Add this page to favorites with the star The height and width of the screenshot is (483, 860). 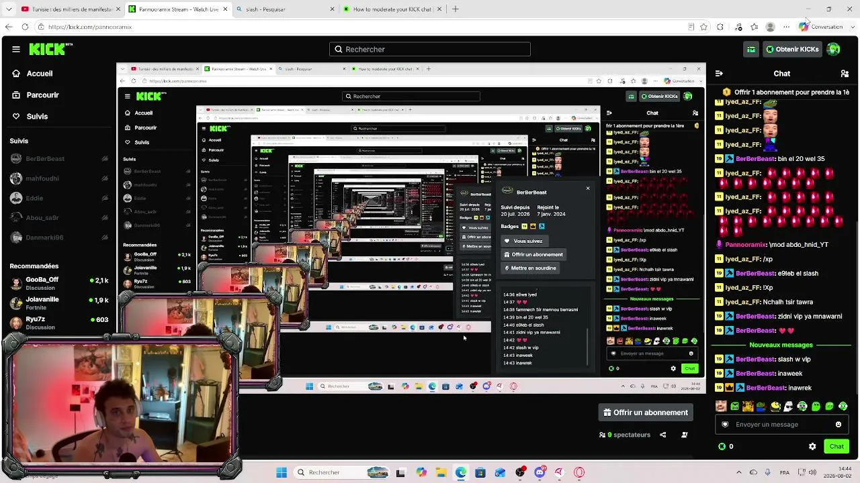pos(703,27)
